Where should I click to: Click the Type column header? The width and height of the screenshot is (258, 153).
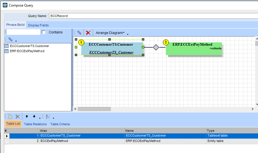tap(232, 131)
